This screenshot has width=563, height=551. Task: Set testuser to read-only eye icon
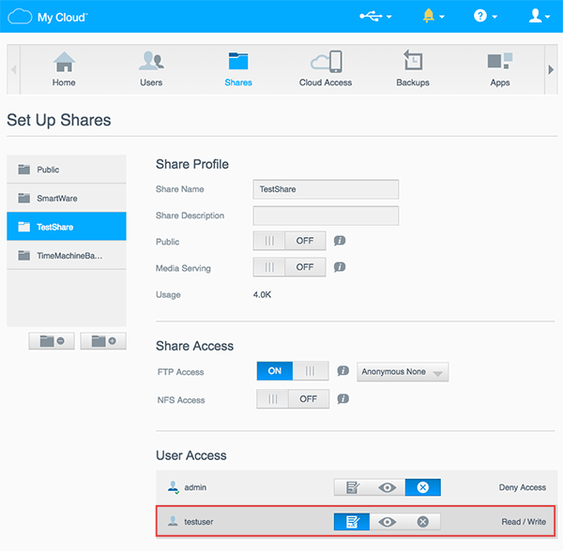pos(387,522)
